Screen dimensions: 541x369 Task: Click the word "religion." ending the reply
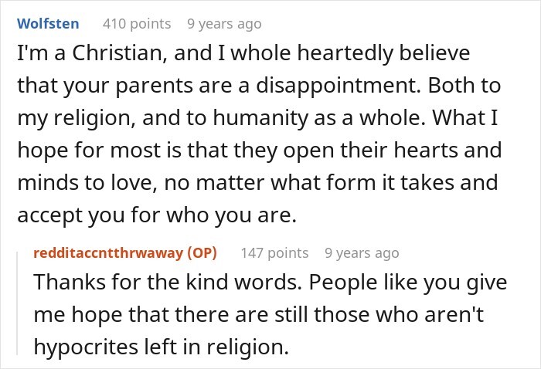pyautogui.click(x=247, y=347)
